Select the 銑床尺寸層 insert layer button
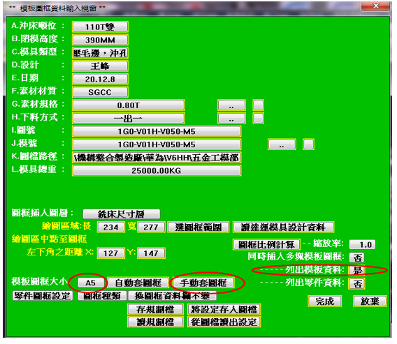 [x=122, y=214]
